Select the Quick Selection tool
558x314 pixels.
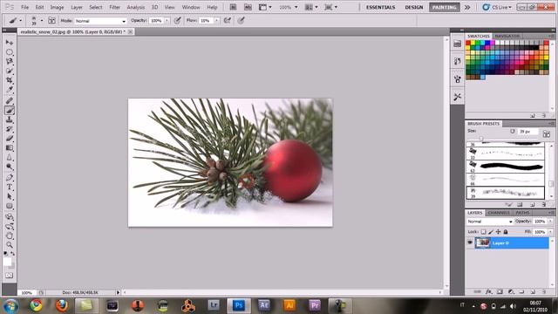pyautogui.click(x=10, y=71)
